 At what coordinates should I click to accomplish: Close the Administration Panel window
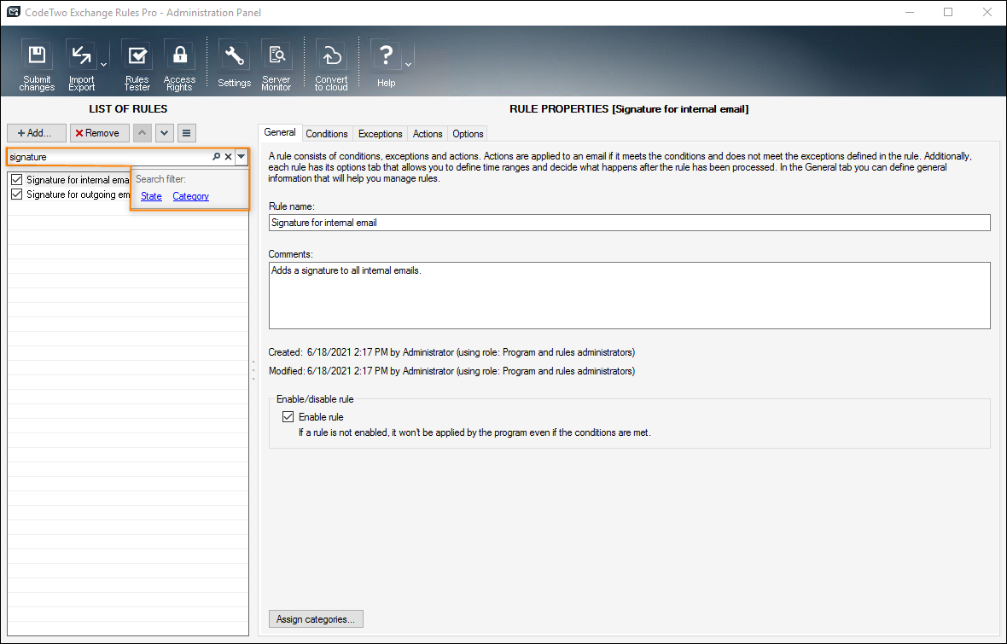[987, 12]
